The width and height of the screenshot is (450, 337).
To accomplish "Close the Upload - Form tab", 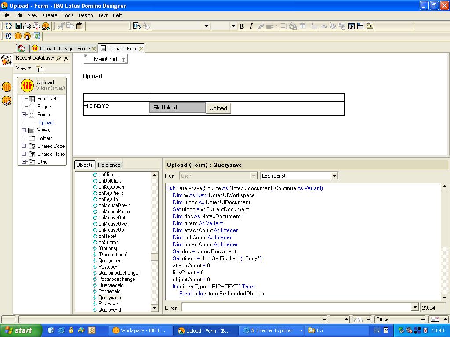I will pyautogui.click(x=141, y=49).
